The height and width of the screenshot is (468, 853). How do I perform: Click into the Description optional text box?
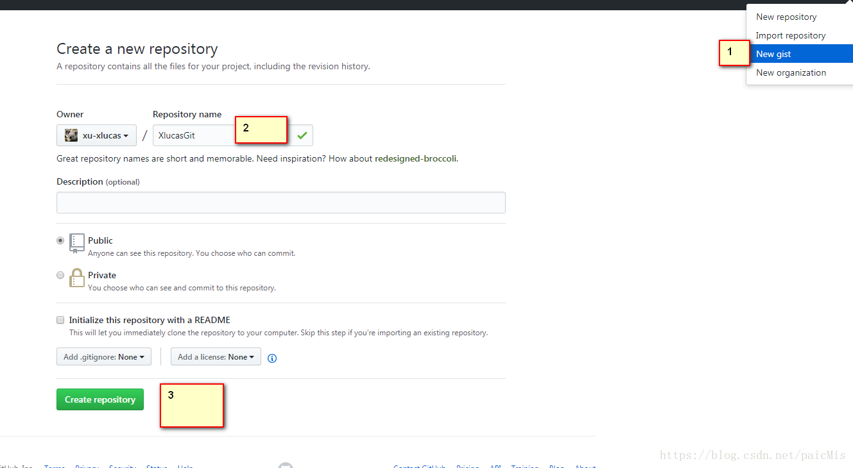tap(281, 203)
